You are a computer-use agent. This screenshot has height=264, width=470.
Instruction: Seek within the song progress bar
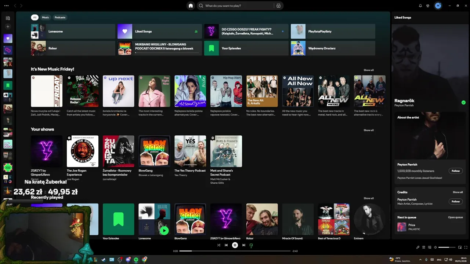tap(235, 251)
